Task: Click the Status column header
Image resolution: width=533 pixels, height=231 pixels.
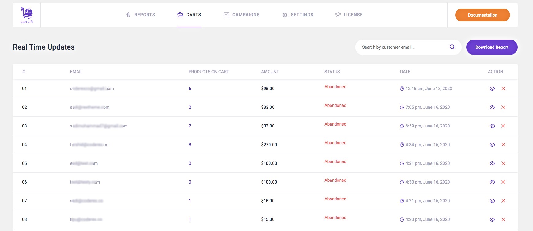Action: pos(332,72)
